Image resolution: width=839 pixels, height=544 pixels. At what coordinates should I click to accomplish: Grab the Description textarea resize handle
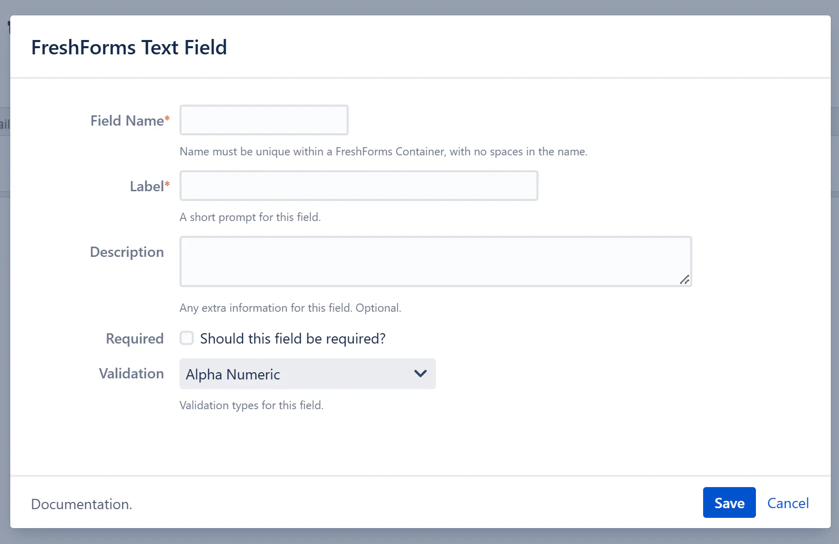(685, 280)
